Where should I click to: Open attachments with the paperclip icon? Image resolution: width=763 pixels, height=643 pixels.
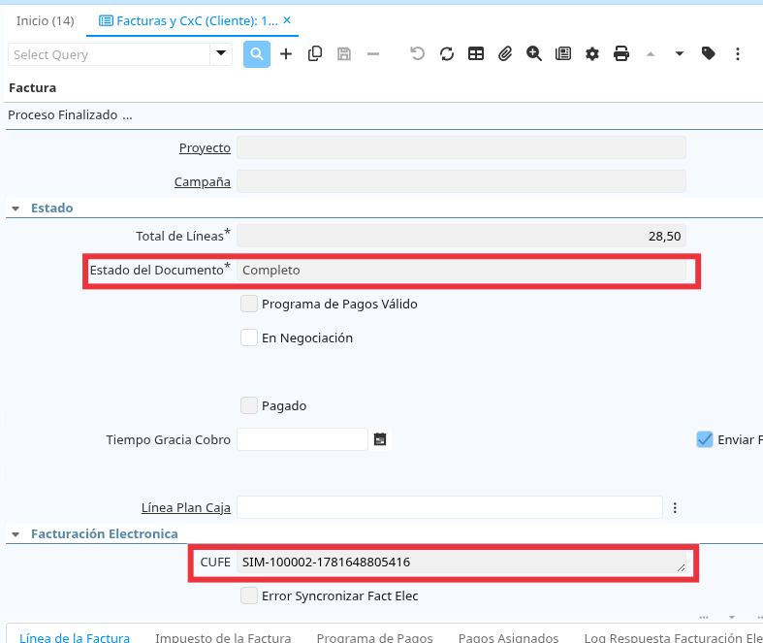click(x=505, y=53)
